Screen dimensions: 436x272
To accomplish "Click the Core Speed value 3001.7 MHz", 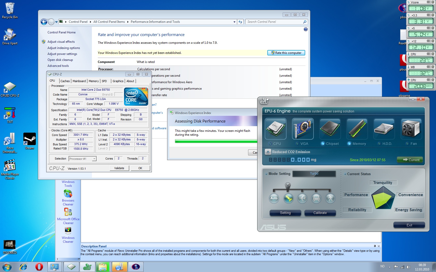I will click(x=81, y=135).
